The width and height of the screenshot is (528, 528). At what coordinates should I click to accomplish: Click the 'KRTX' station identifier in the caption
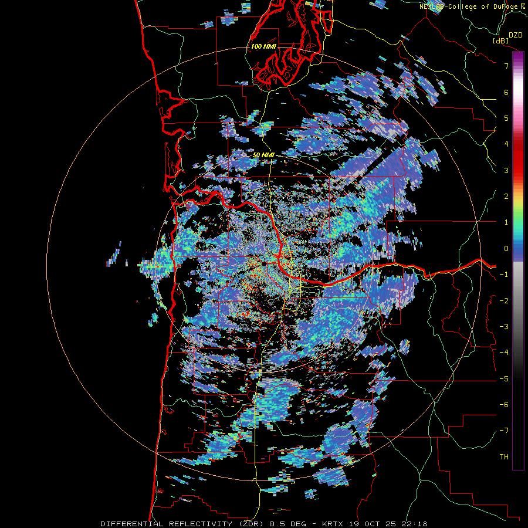point(334,524)
